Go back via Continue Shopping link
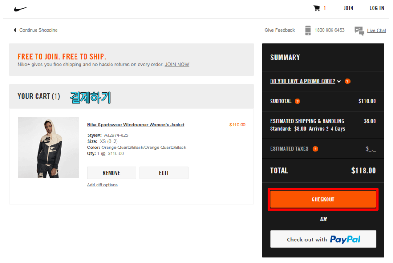The width and height of the screenshot is (393, 263). pyautogui.click(x=38, y=30)
